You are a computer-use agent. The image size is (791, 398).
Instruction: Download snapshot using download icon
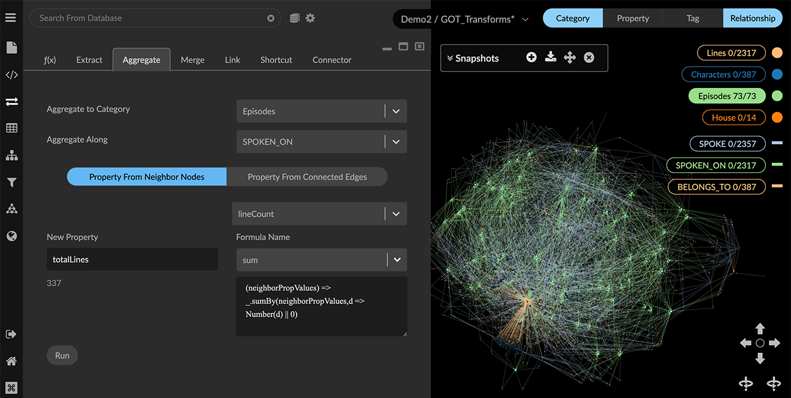[551, 57]
